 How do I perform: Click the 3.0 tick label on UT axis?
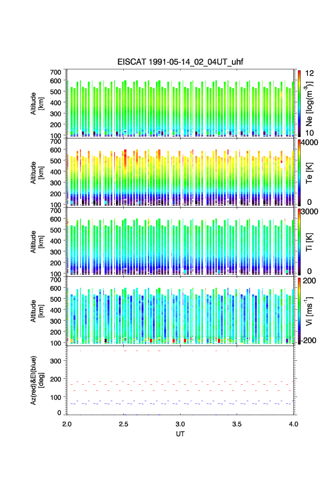(181, 424)
